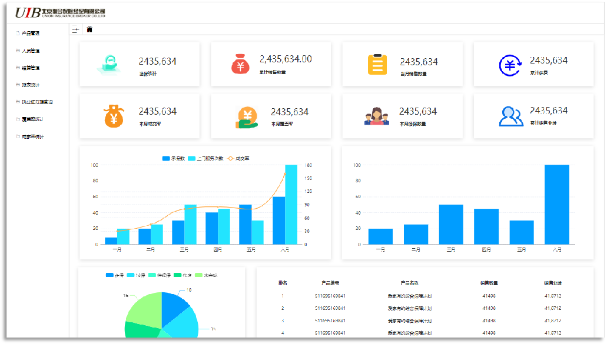Image resolution: width=607 pixels, height=344 pixels.
Task: Click the blue circular yen 累计保费 icon
Action: (x=510, y=65)
